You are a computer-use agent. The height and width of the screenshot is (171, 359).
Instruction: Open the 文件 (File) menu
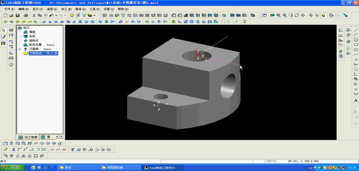pos(9,9)
